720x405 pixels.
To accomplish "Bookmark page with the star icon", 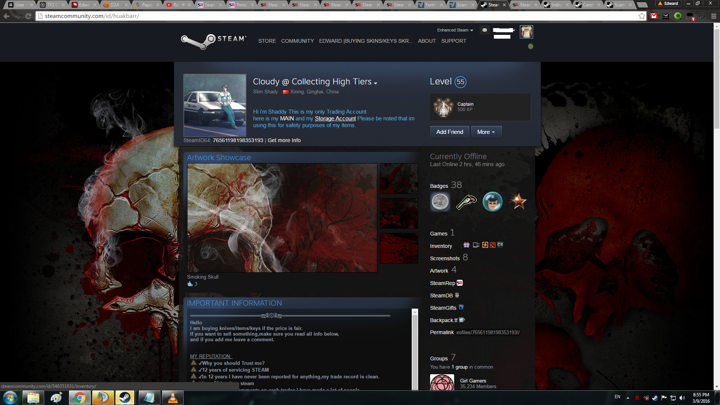I will click(642, 16).
